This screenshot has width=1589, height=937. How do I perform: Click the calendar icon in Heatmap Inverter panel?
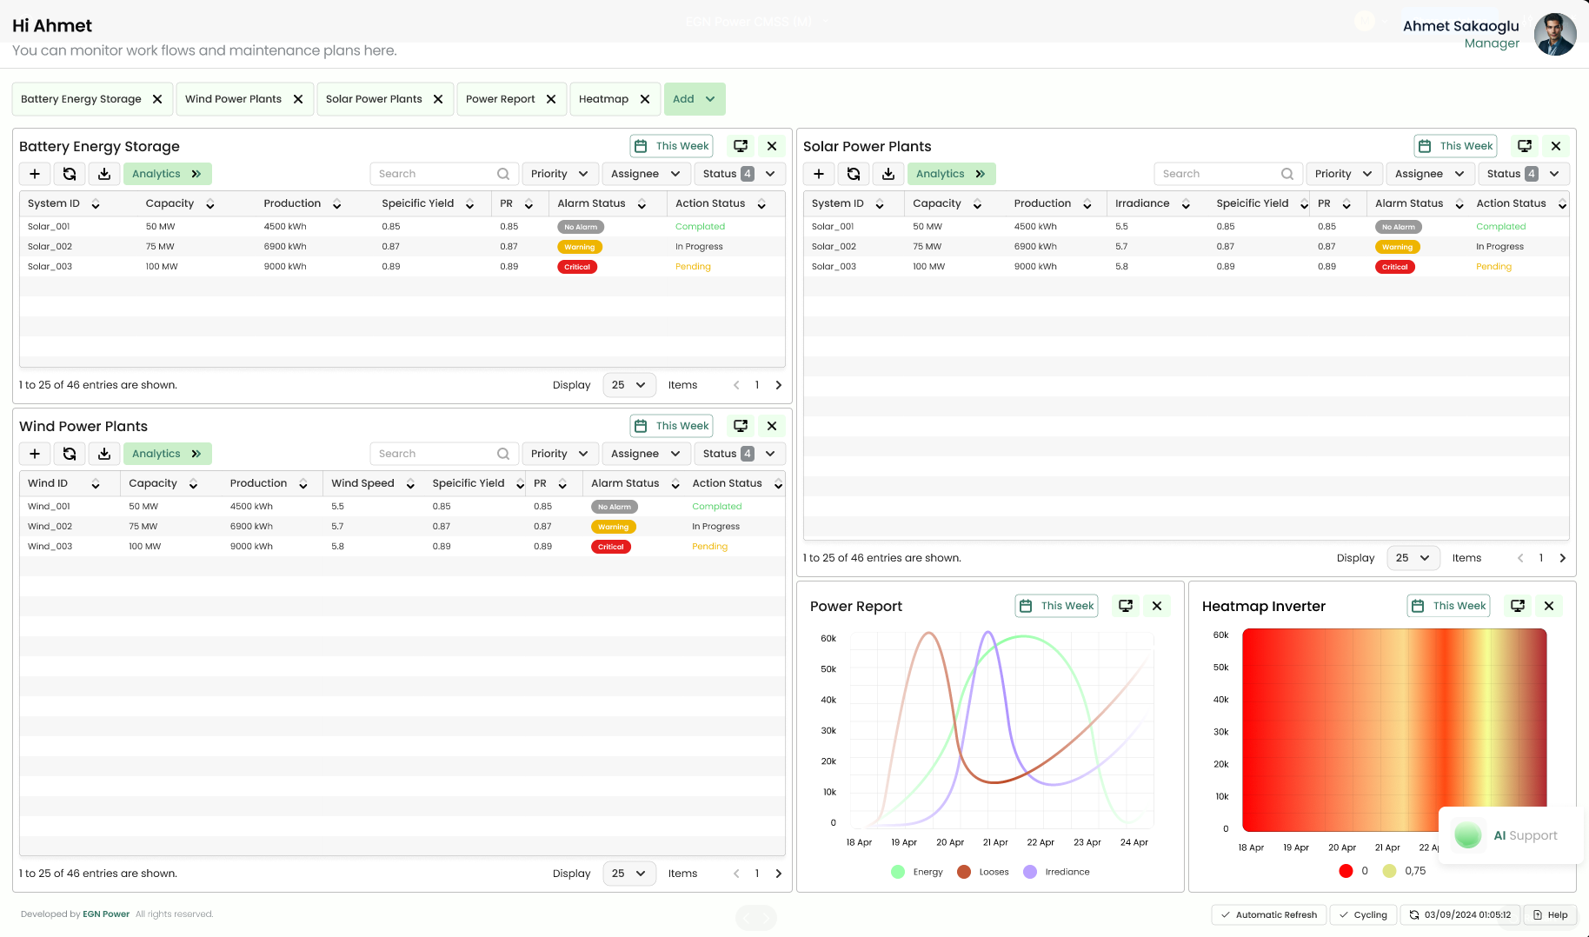[x=1418, y=606]
